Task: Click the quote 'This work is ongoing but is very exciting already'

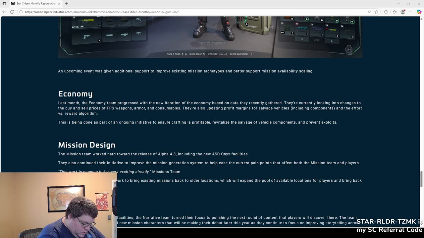Action: coord(105,172)
